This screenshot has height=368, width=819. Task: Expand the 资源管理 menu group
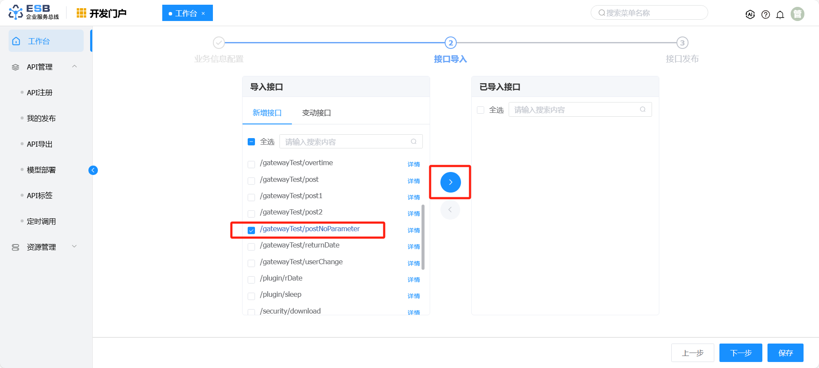point(75,247)
